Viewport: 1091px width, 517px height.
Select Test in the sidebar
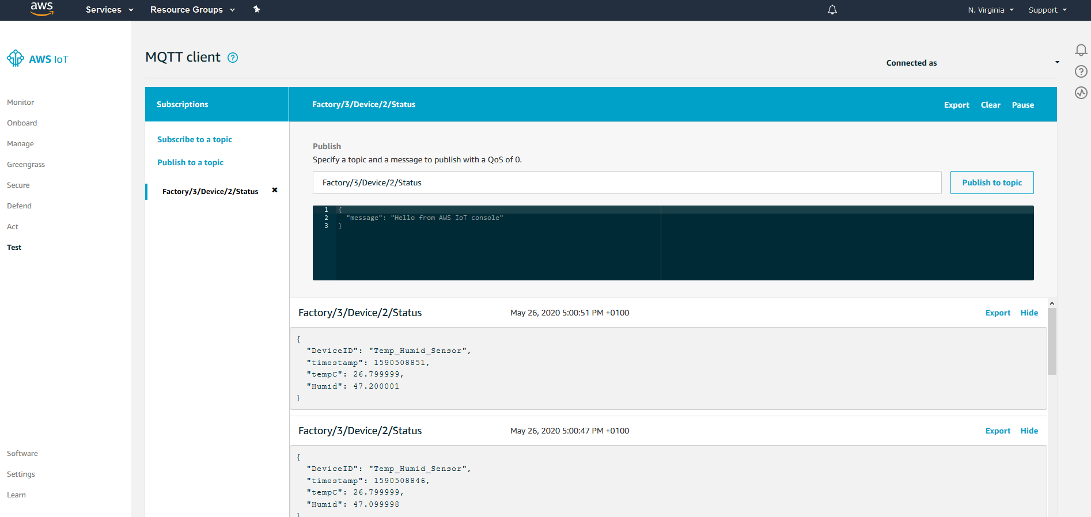click(x=14, y=248)
